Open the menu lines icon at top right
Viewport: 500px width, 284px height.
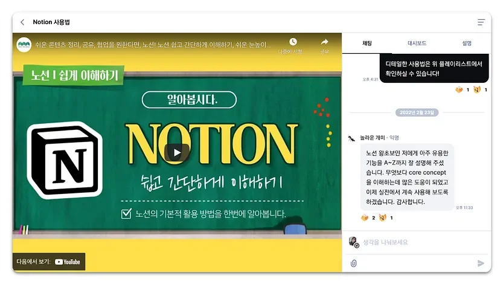(x=481, y=22)
